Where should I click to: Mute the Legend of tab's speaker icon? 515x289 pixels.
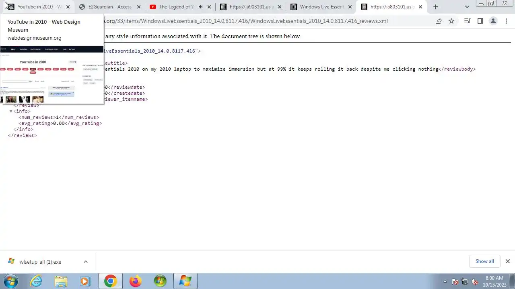tap(200, 7)
